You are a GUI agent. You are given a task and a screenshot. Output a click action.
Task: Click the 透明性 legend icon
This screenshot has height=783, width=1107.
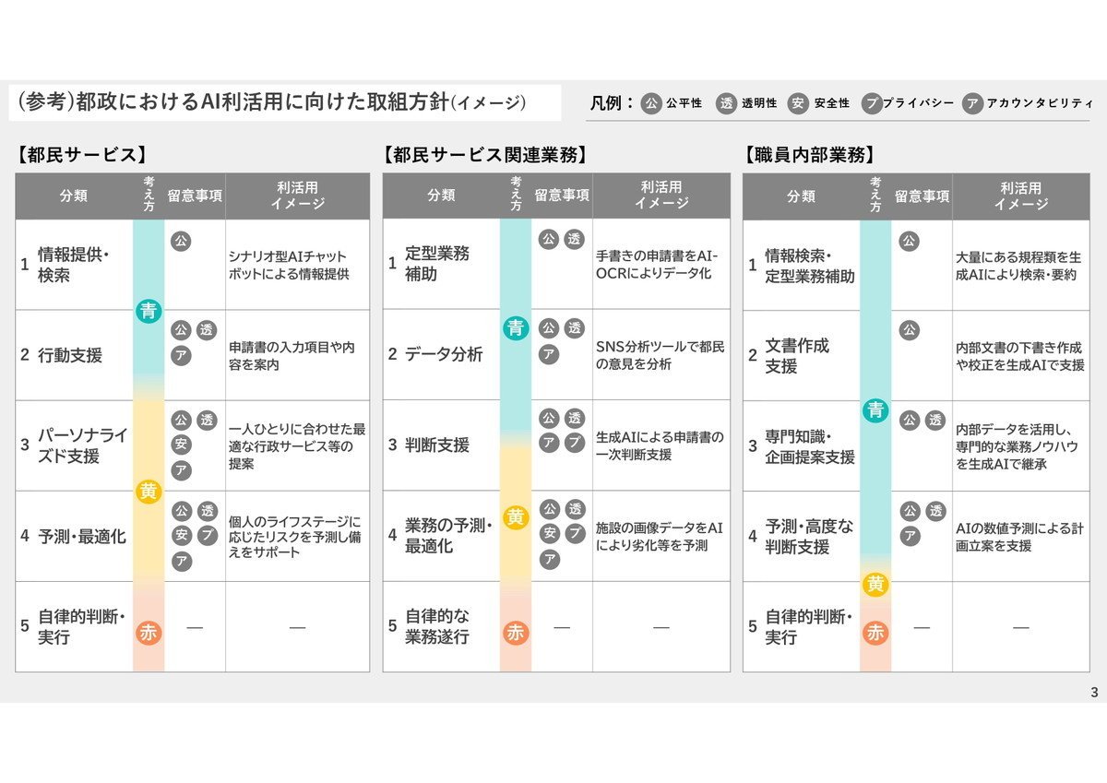pos(727,103)
